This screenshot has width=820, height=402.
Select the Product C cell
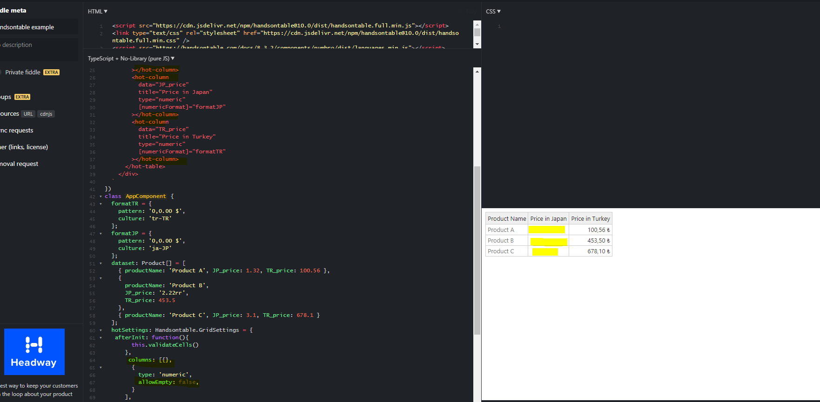(x=507, y=251)
